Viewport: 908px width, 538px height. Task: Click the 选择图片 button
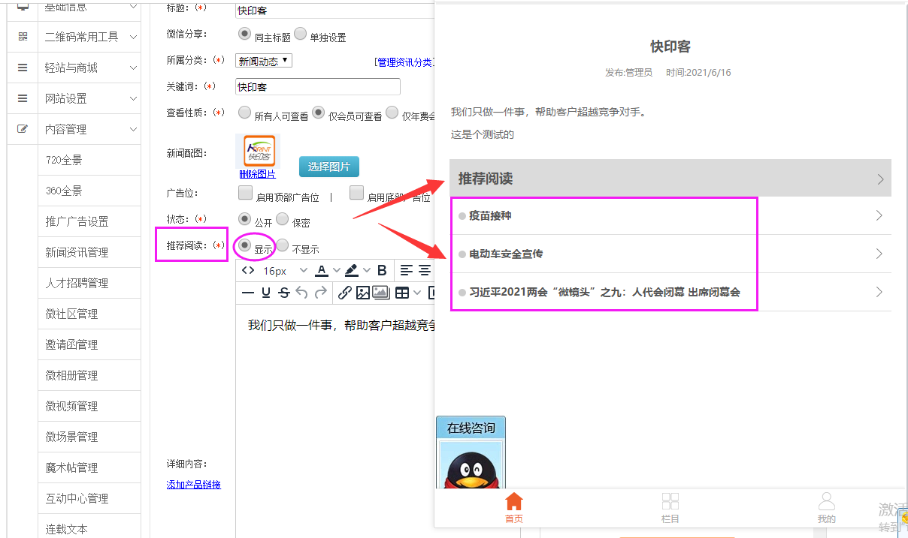click(x=329, y=167)
